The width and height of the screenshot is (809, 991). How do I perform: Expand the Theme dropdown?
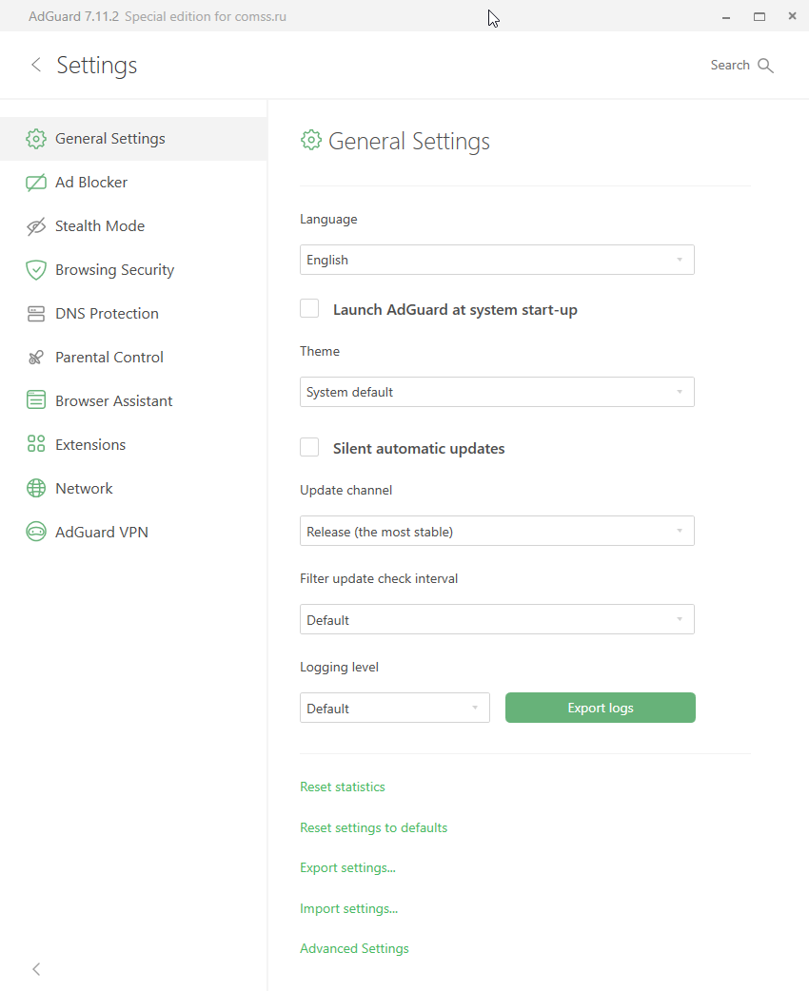click(x=497, y=392)
